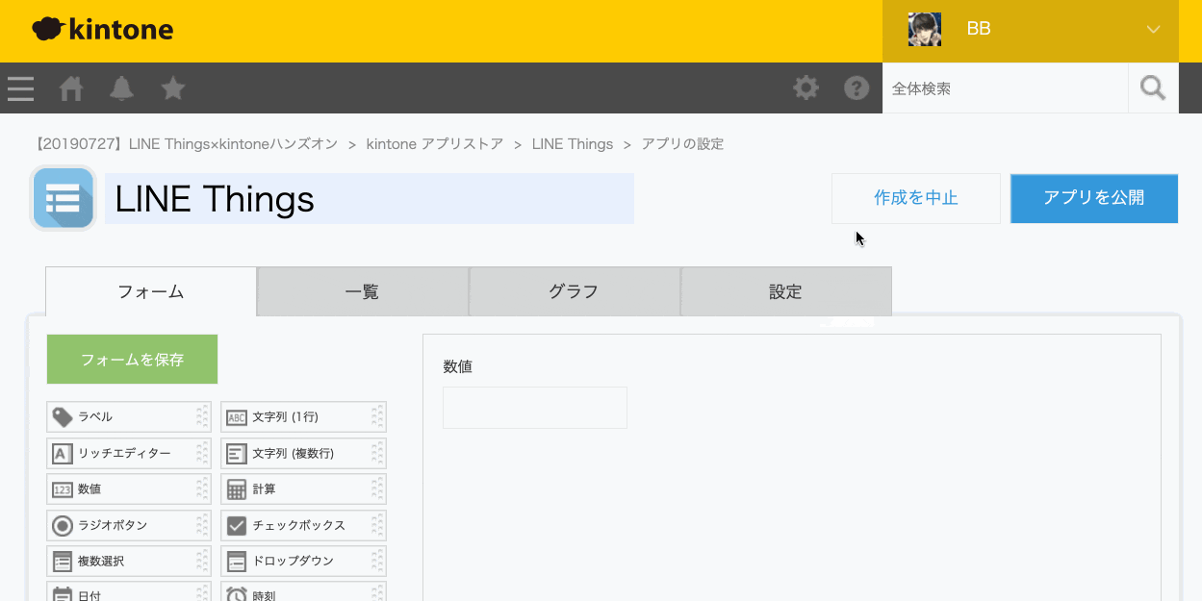Click the アプリを公開 button
The width and height of the screenshot is (1202, 601).
1093,198
